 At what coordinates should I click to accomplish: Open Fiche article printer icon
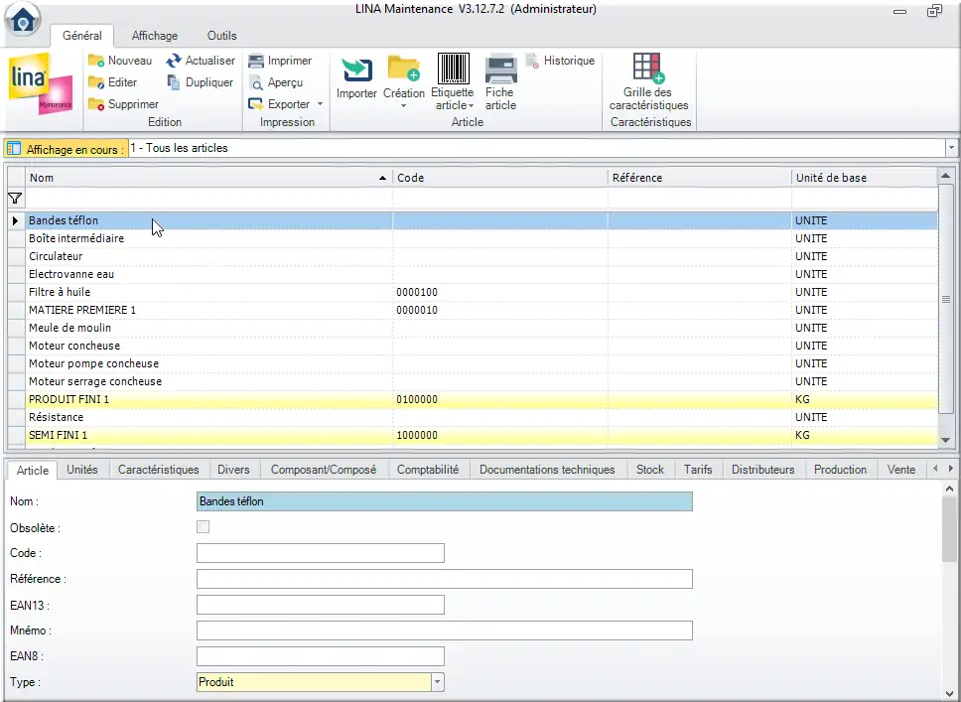pos(500,70)
